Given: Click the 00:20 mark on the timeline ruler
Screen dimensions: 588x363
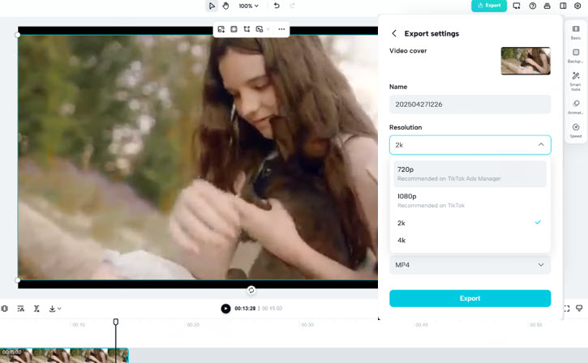Looking at the screenshot, I should [x=193, y=324].
